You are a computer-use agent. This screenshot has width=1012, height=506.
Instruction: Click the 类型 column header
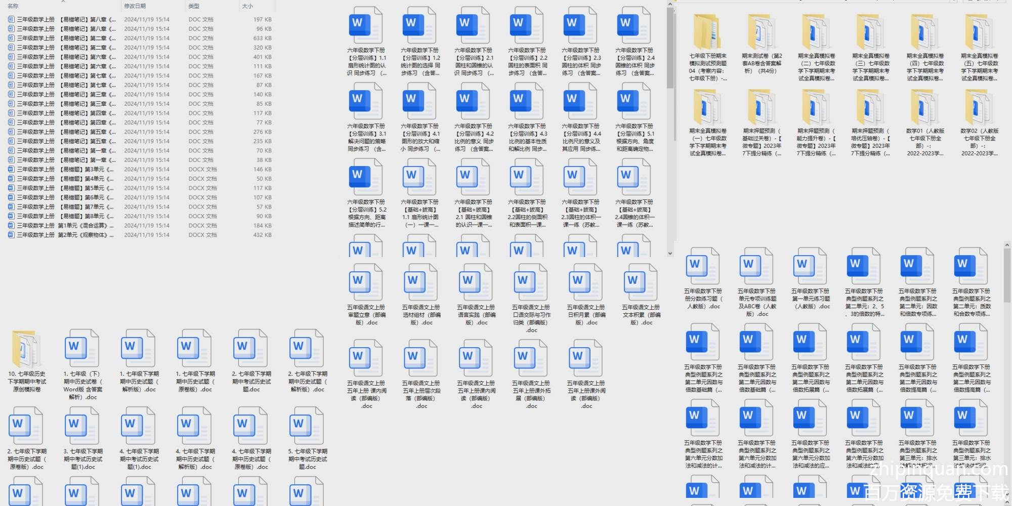pos(194,6)
